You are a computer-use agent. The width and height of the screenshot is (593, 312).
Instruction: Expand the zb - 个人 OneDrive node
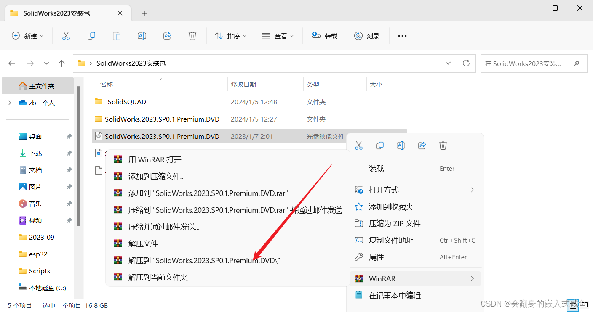10,103
